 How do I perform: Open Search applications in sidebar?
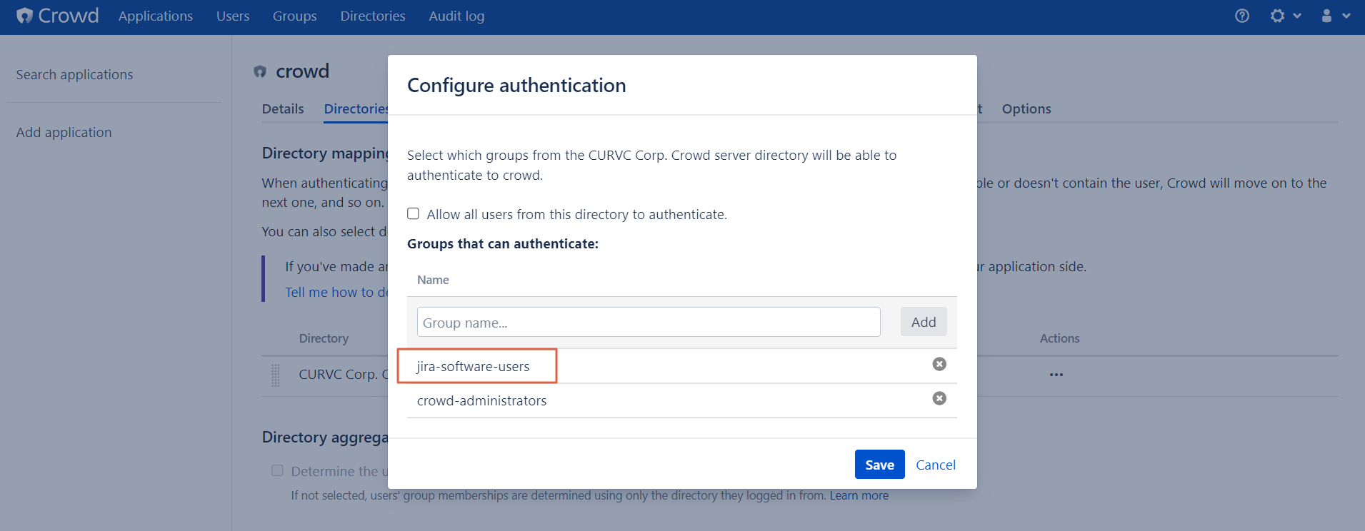point(74,74)
